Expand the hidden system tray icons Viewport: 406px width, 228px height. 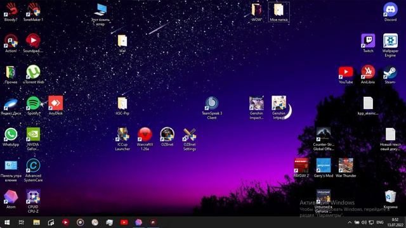(350, 222)
